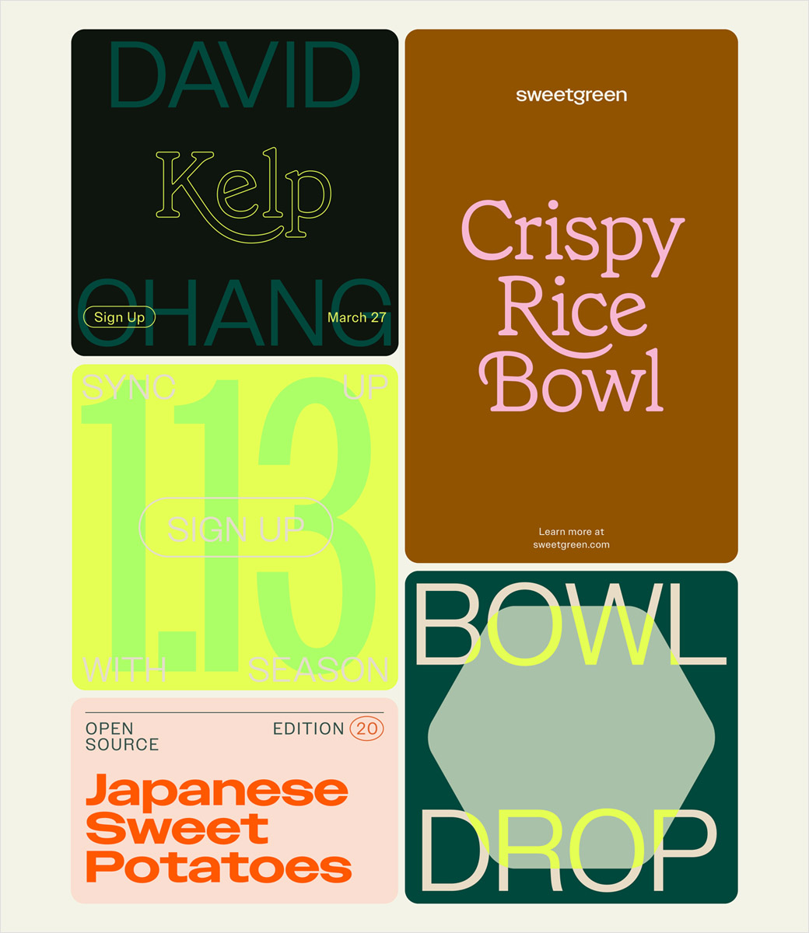Click the outlined Kelp script lettering
The image size is (809, 933).
(x=243, y=194)
